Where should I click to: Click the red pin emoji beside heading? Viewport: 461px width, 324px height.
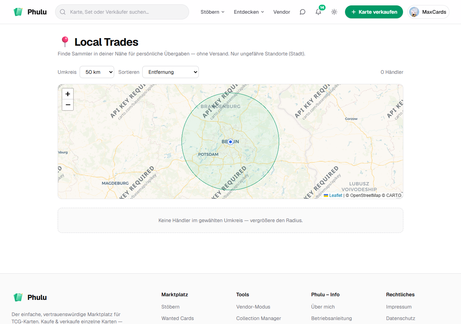click(65, 42)
